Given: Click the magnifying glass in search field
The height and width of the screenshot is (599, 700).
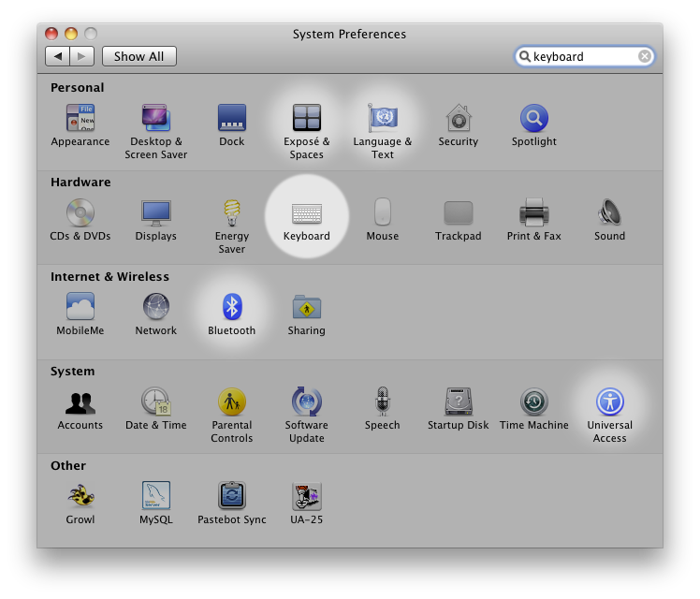Looking at the screenshot, I should click(525, 56).
